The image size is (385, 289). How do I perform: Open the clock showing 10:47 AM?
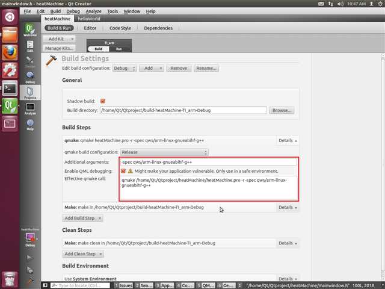pyautogui.click(x=356, y=4)
